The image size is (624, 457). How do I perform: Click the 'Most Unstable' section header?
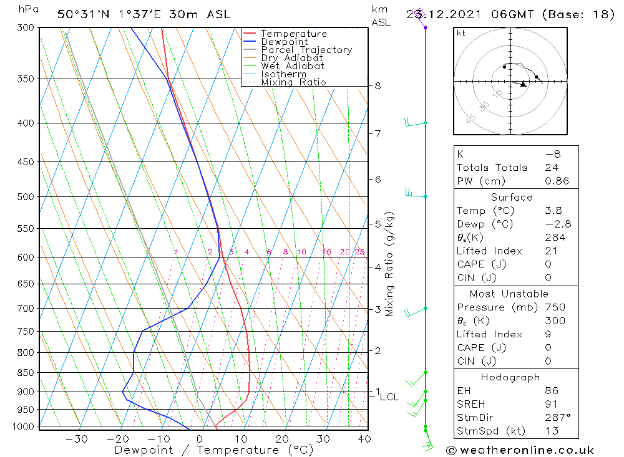click(509, 294)
